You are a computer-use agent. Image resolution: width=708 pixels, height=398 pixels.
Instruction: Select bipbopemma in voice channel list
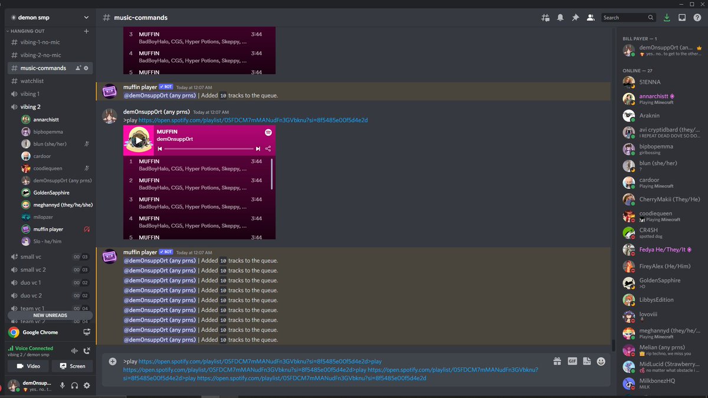pos(56,131)
